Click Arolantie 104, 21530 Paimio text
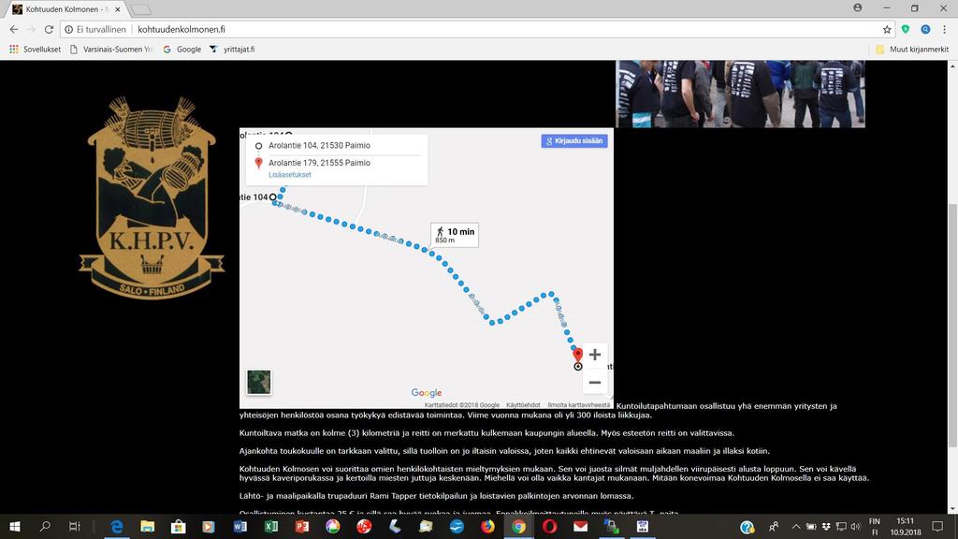Screen dimensions: 958x539 (319, 145)
